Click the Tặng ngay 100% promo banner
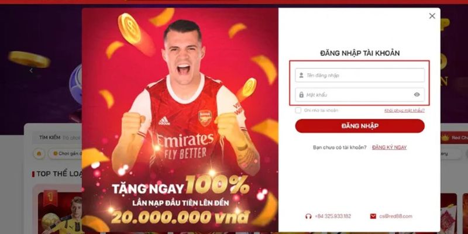Screen dimensions: 468x234 click(180, 120)
